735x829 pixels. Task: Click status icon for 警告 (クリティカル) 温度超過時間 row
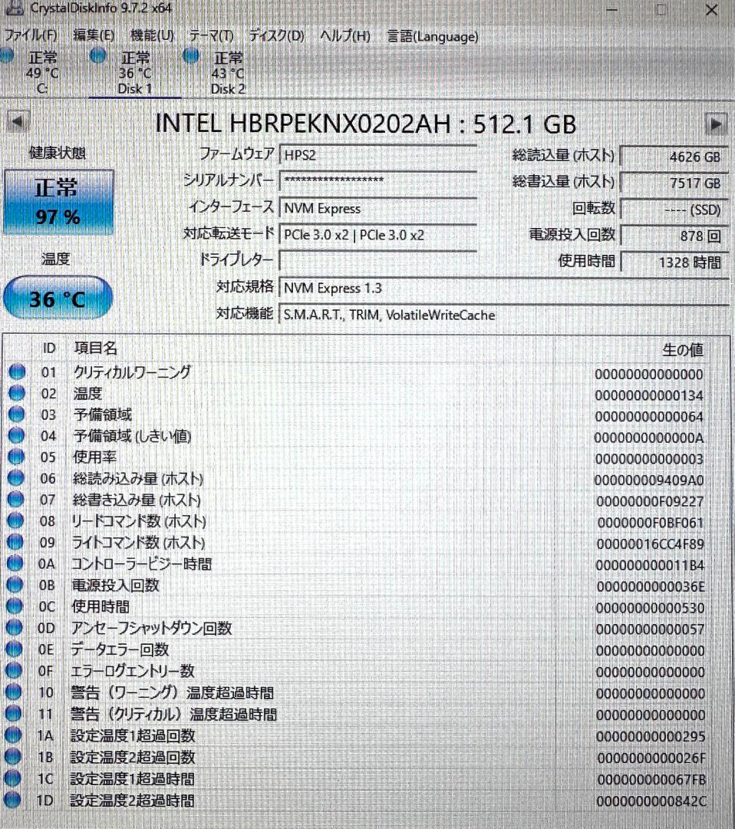pyautogui.click(x=13, y=715)
